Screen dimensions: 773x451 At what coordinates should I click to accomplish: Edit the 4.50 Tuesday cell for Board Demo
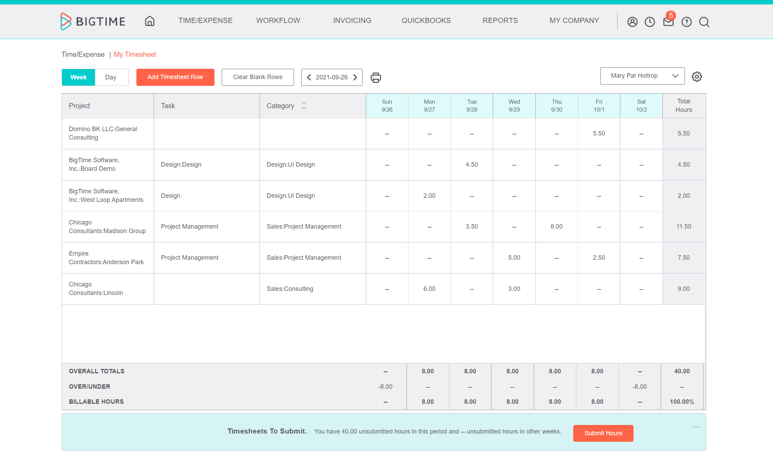tap(472, 165)
